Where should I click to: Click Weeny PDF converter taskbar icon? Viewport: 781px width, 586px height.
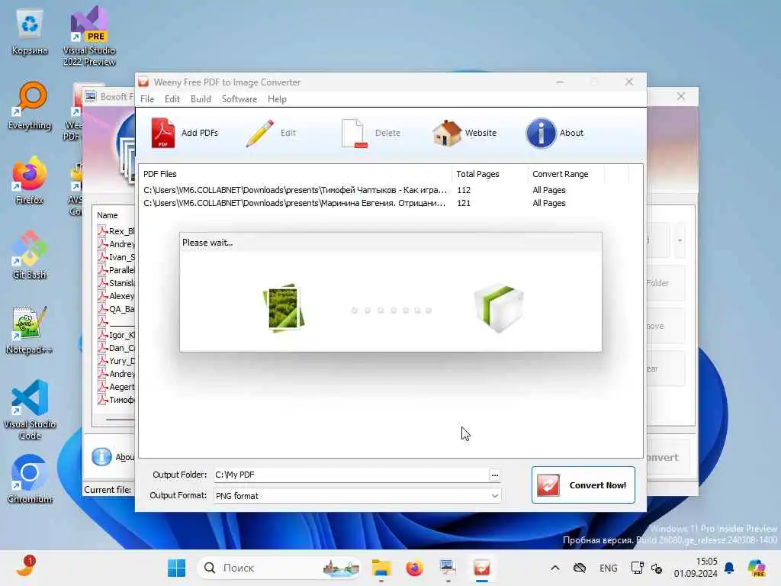[x=482, y=568]
